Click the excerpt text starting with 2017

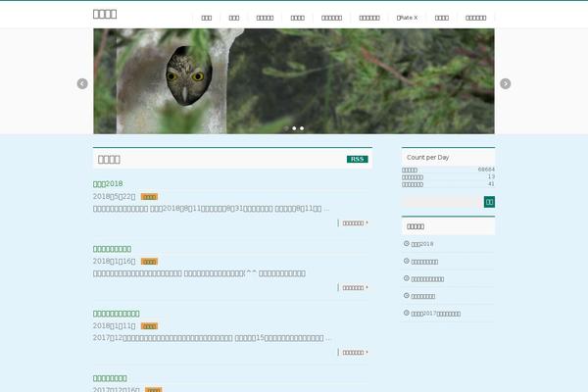(x=212, y=338)
